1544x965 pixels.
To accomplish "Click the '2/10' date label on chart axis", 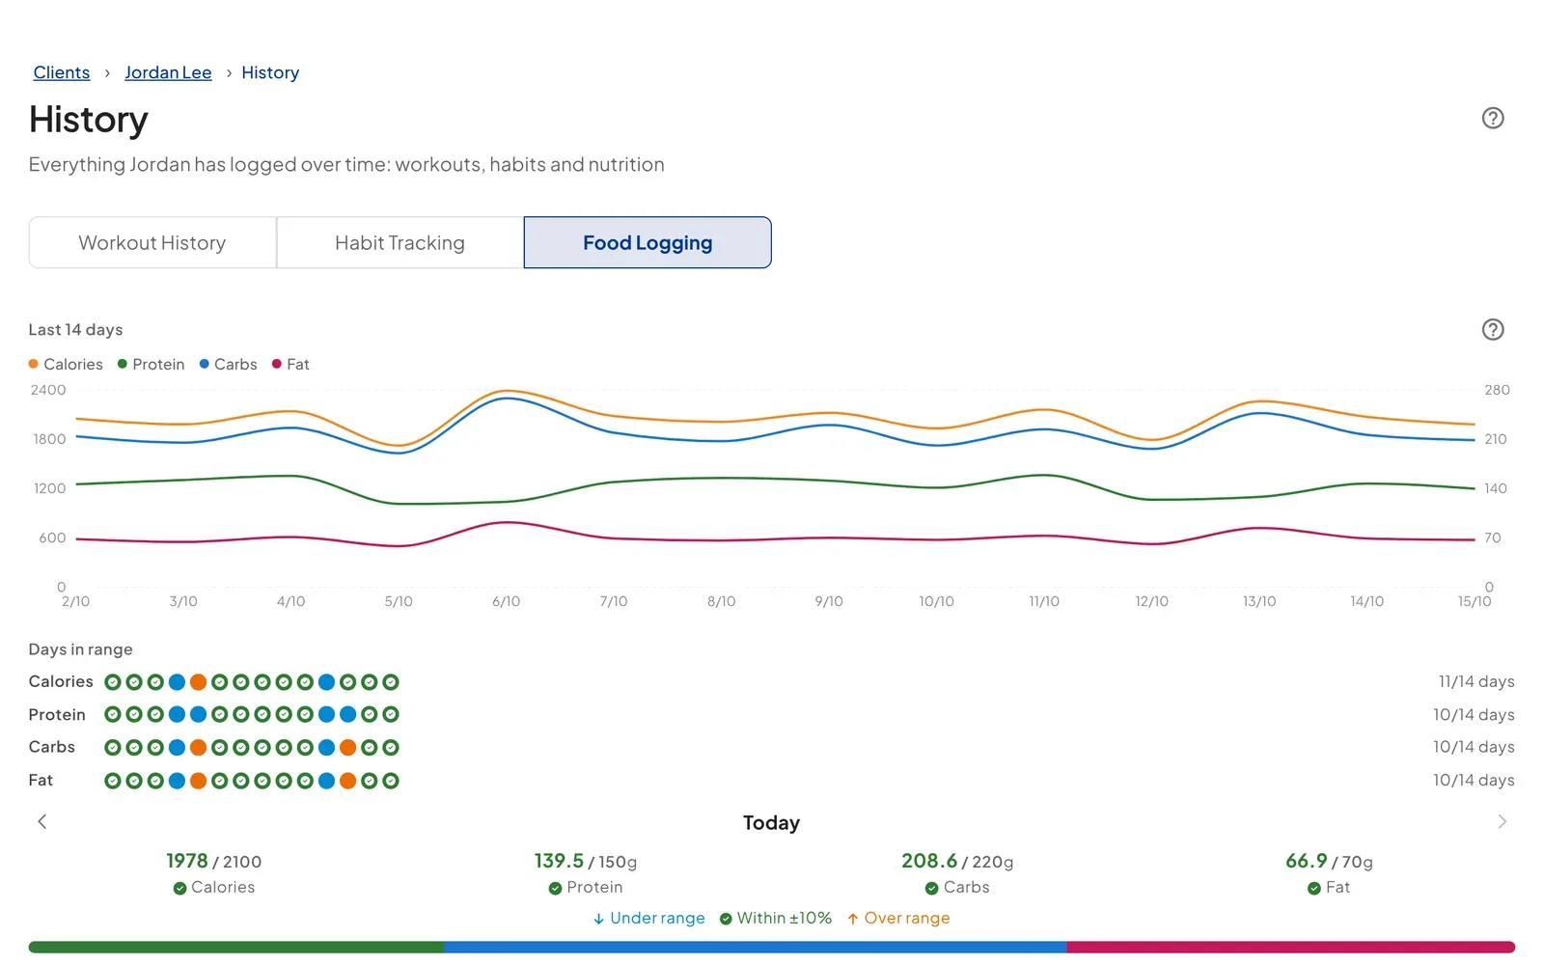I will click(x=75, y=602).
